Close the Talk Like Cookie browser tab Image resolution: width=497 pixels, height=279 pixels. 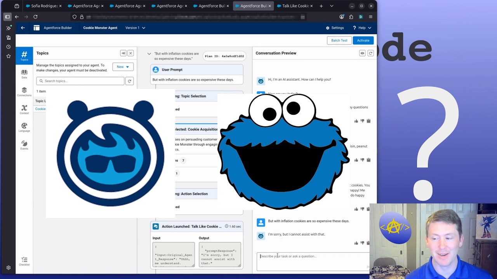click(311, 6)
